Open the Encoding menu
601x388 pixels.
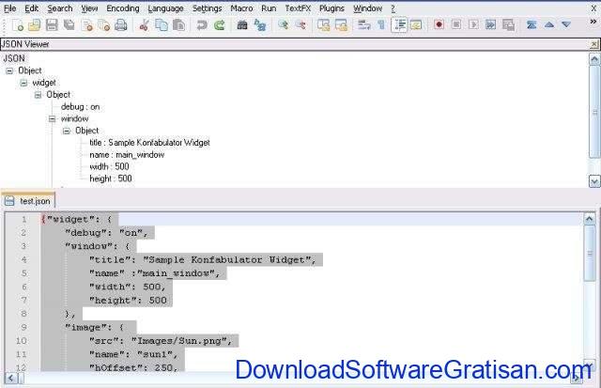click(x=123, y=8)
